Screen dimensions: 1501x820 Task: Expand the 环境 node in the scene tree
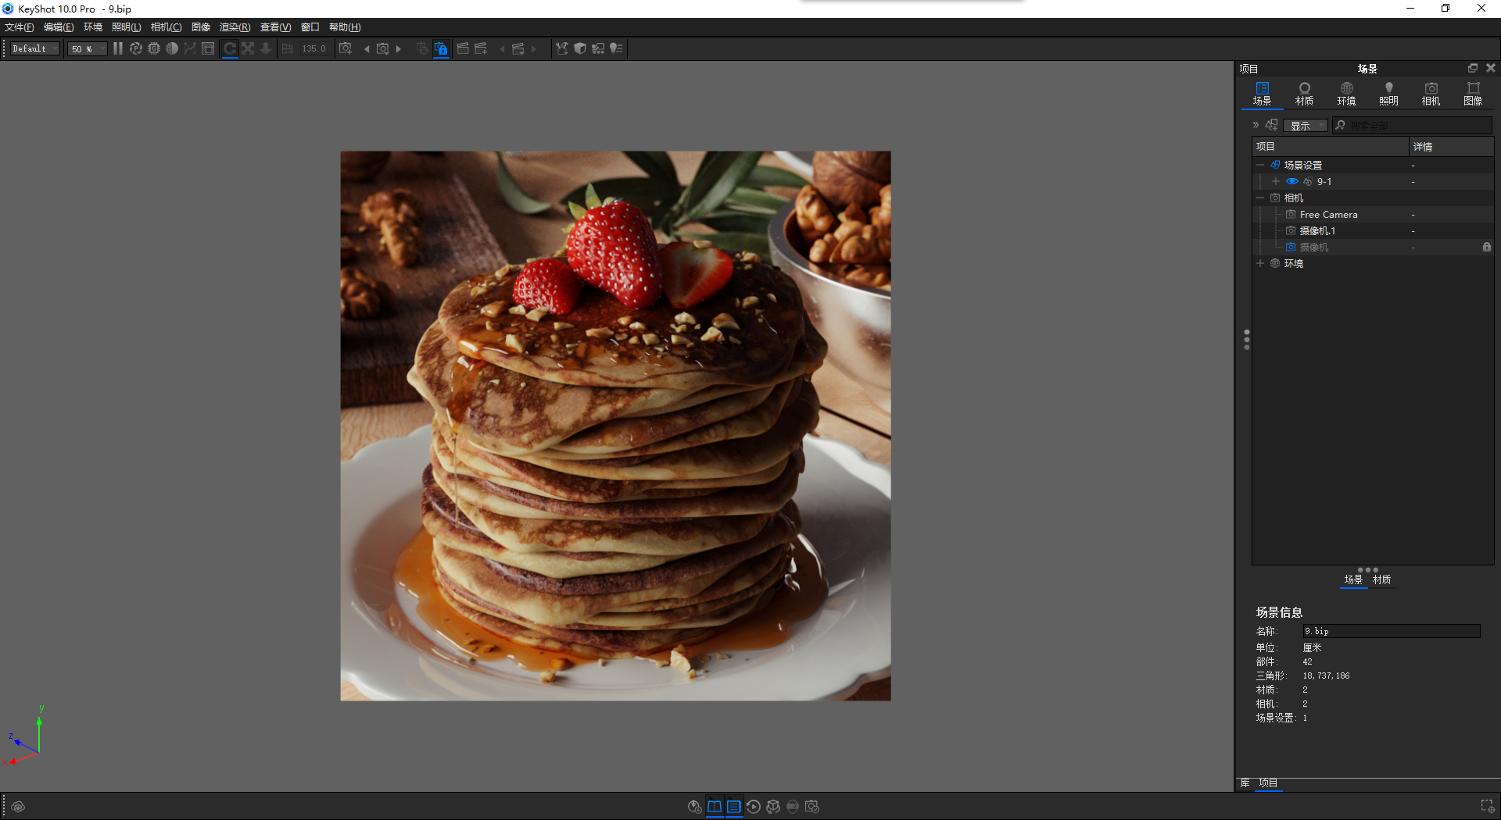coord(1260,263)
